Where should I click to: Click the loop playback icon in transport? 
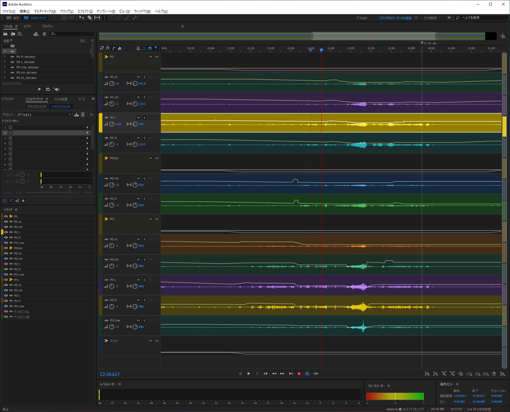click(307, 374)
